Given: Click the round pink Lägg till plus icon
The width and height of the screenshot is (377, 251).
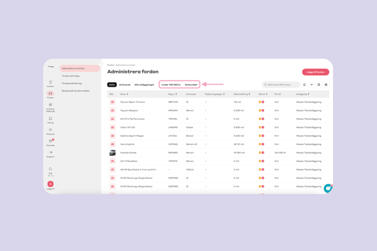Looking at the screenshot, I should click(x=50, y=184).
